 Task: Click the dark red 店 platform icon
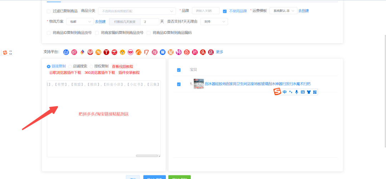(211, 52)
